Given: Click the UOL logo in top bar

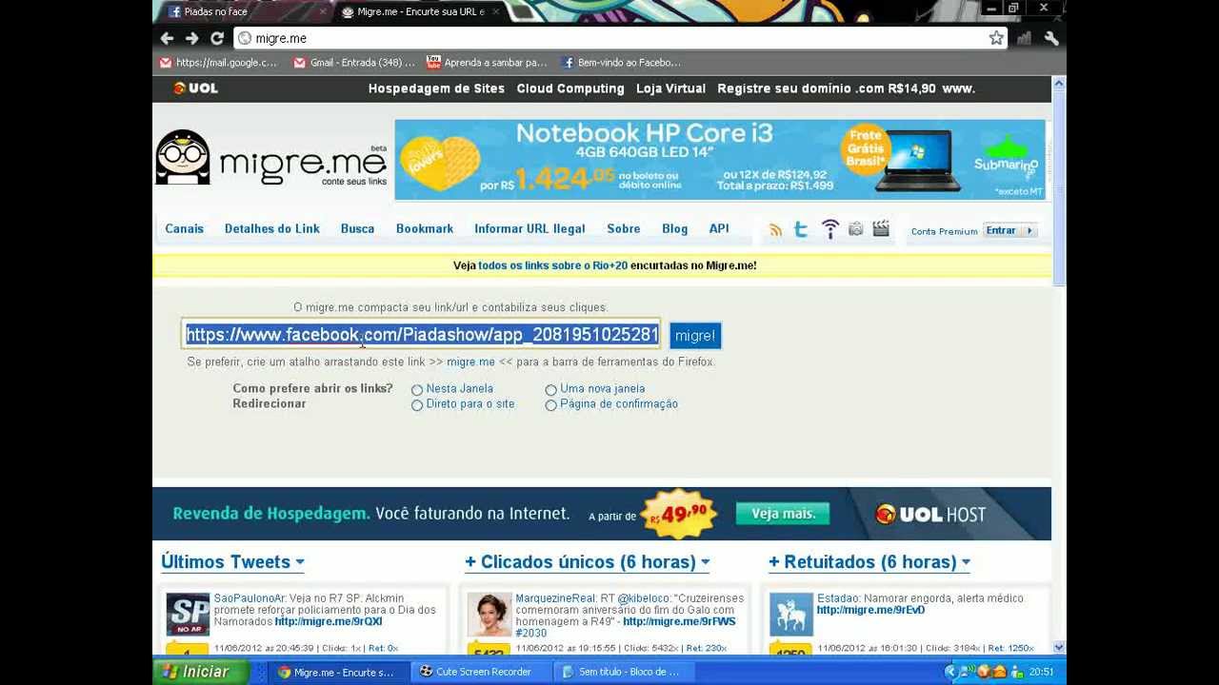Looking at the screenshot, I should coord(196,88).
